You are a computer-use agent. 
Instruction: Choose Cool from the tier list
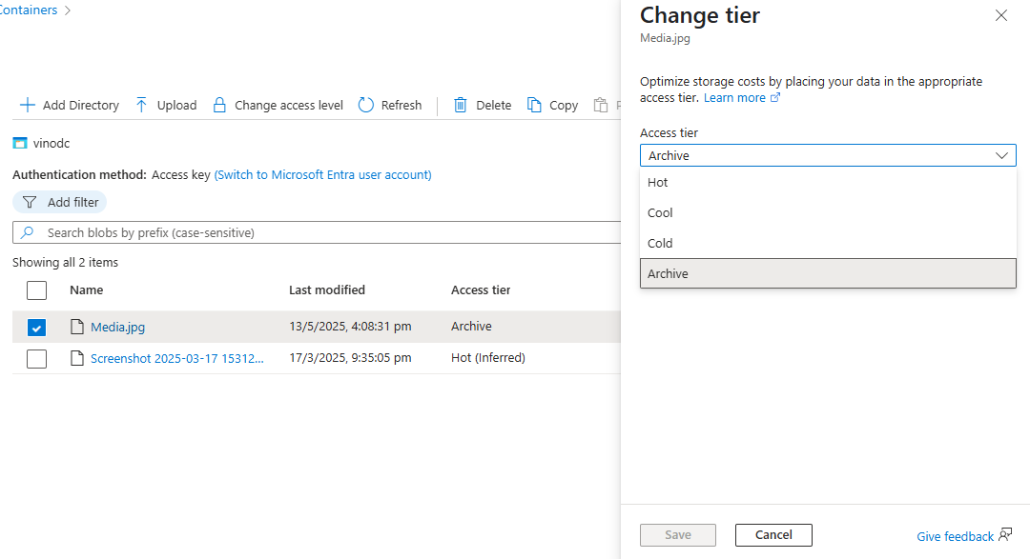tap(828, 212)
